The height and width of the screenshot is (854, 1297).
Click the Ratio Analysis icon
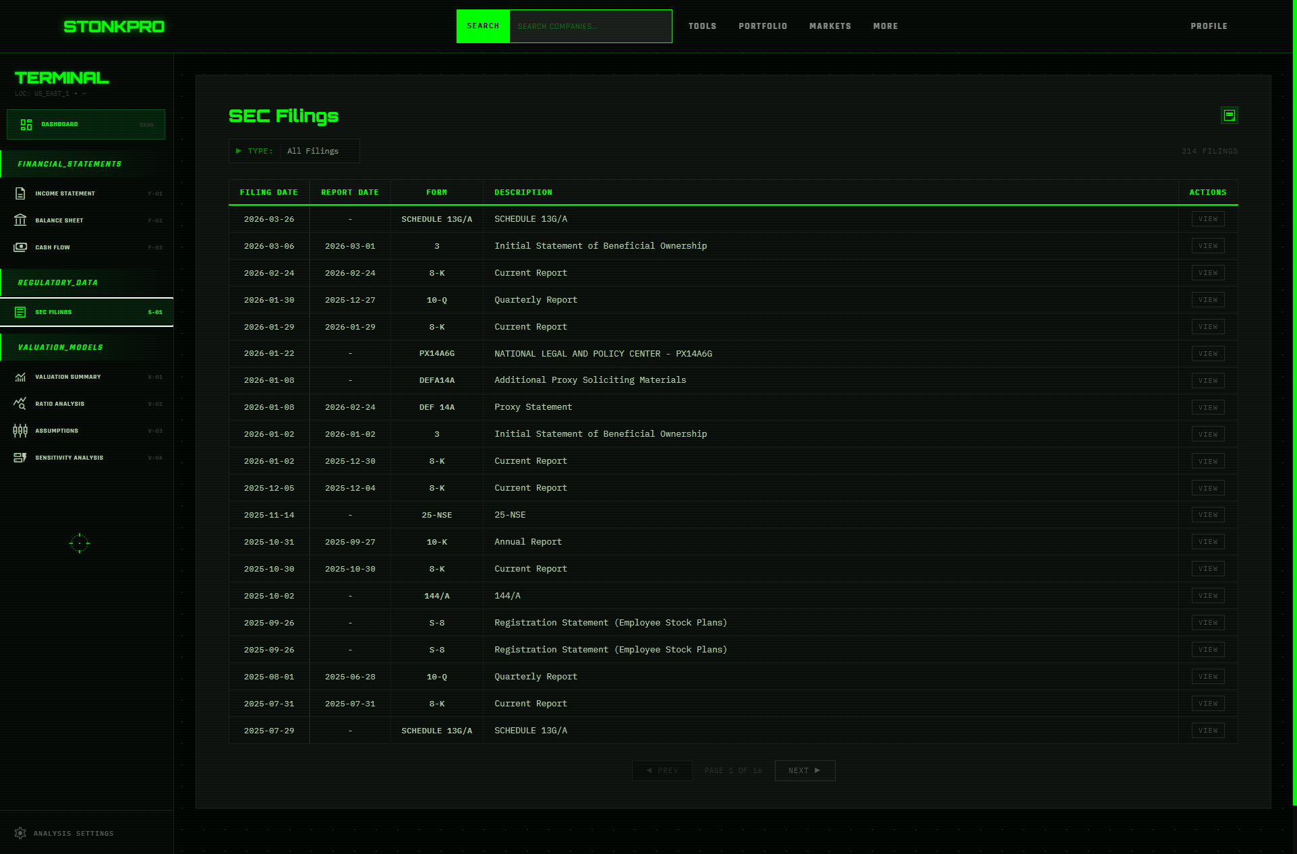tap(20, 404)
